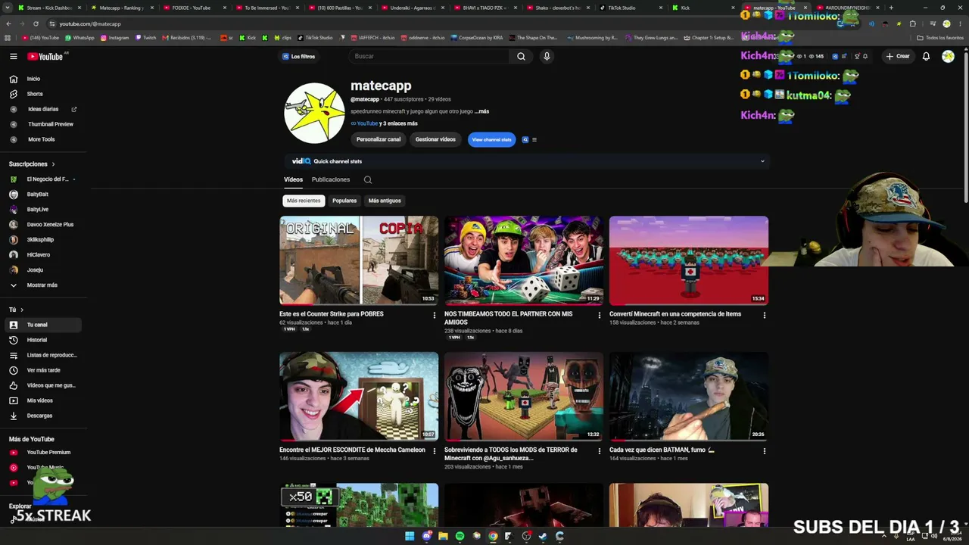Open YouTube Premium in the sidebar

point(42,453)
